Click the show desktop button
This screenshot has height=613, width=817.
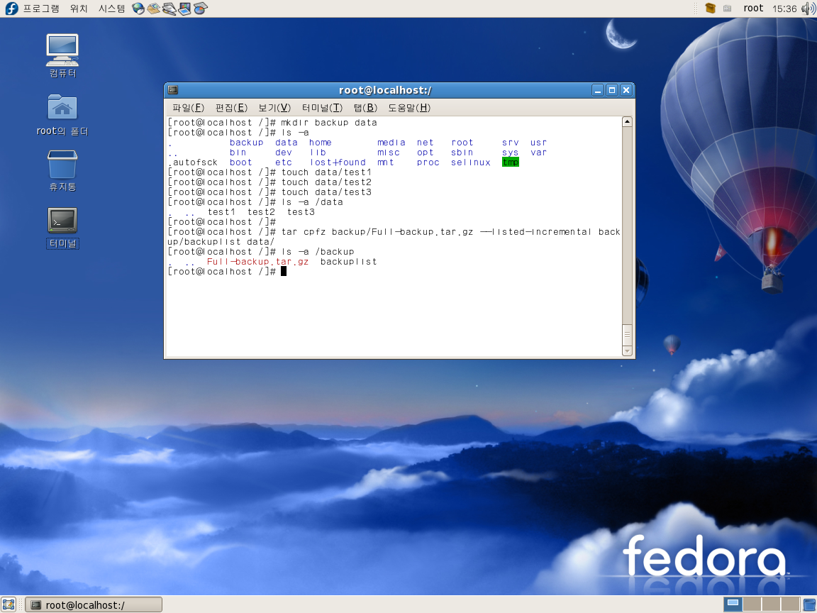coord(9,604)
